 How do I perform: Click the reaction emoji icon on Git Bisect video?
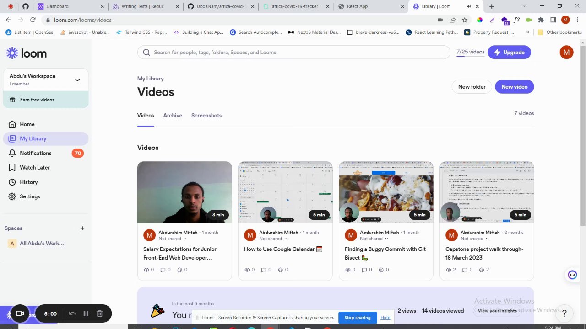[x=381, y=270]
